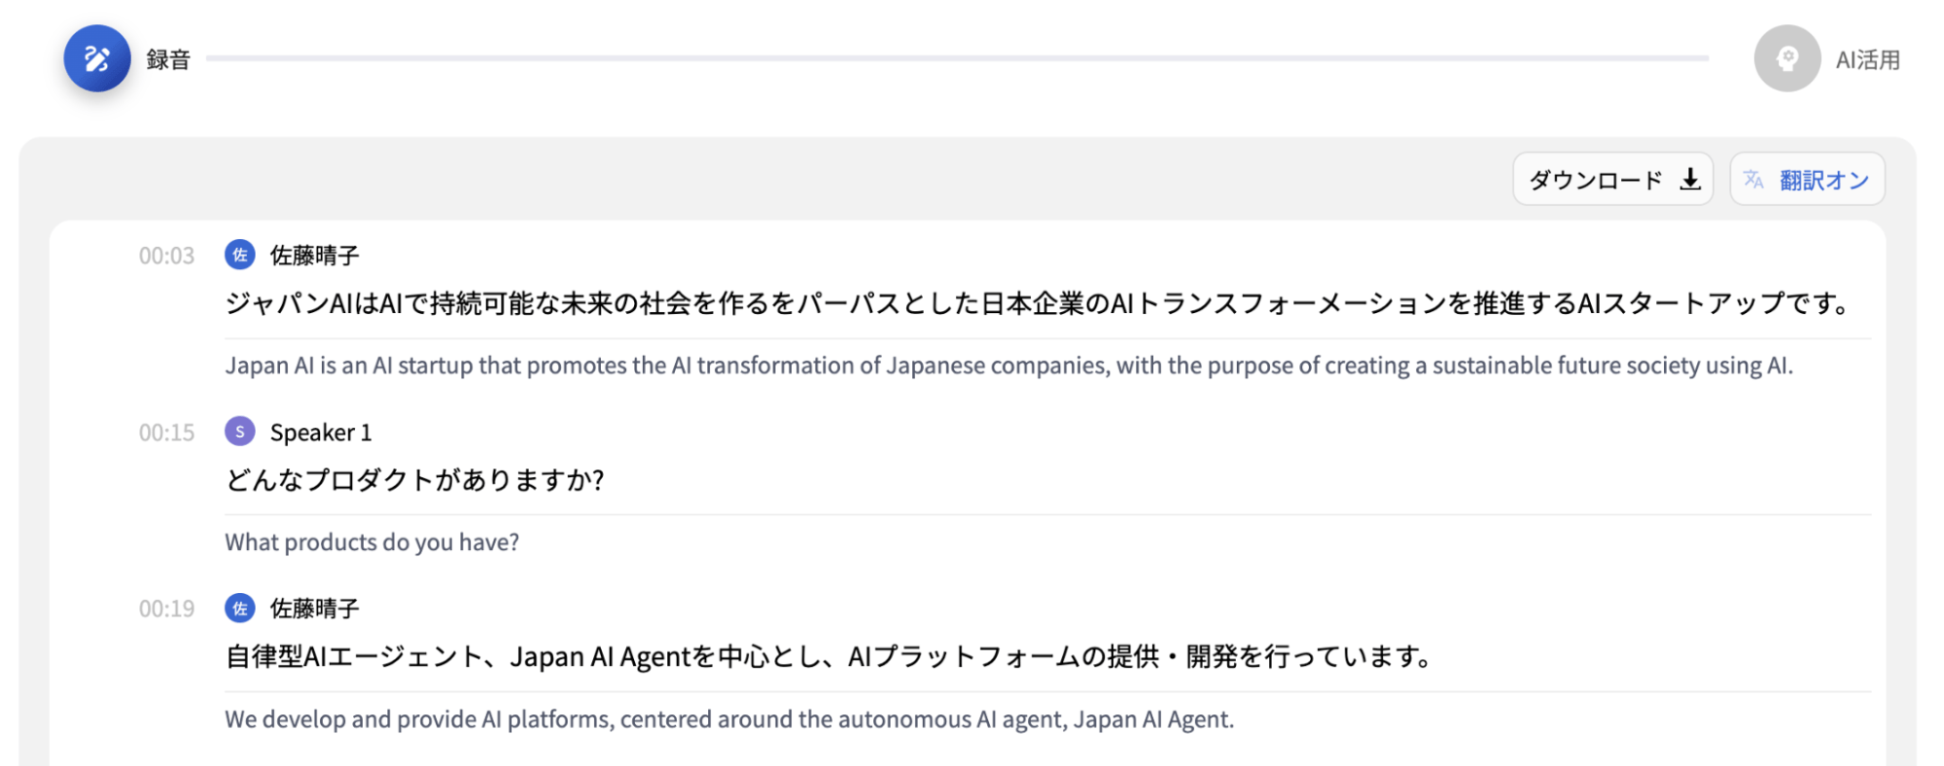Jump to the 00:03 timestamp
Screen dimensions: 1944x766
(x=166, y=256)
